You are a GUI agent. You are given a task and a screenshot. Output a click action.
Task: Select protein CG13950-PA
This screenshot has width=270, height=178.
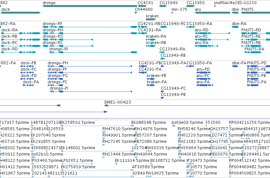pos(190,66)
